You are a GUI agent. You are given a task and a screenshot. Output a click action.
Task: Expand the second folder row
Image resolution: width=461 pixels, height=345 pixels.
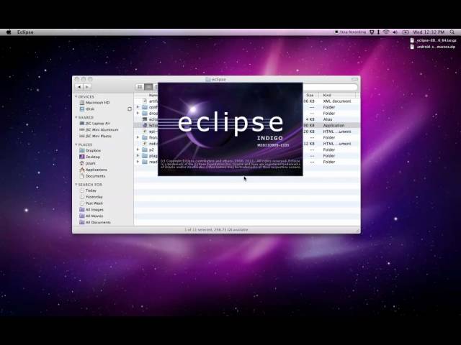(x=138, y=114)
